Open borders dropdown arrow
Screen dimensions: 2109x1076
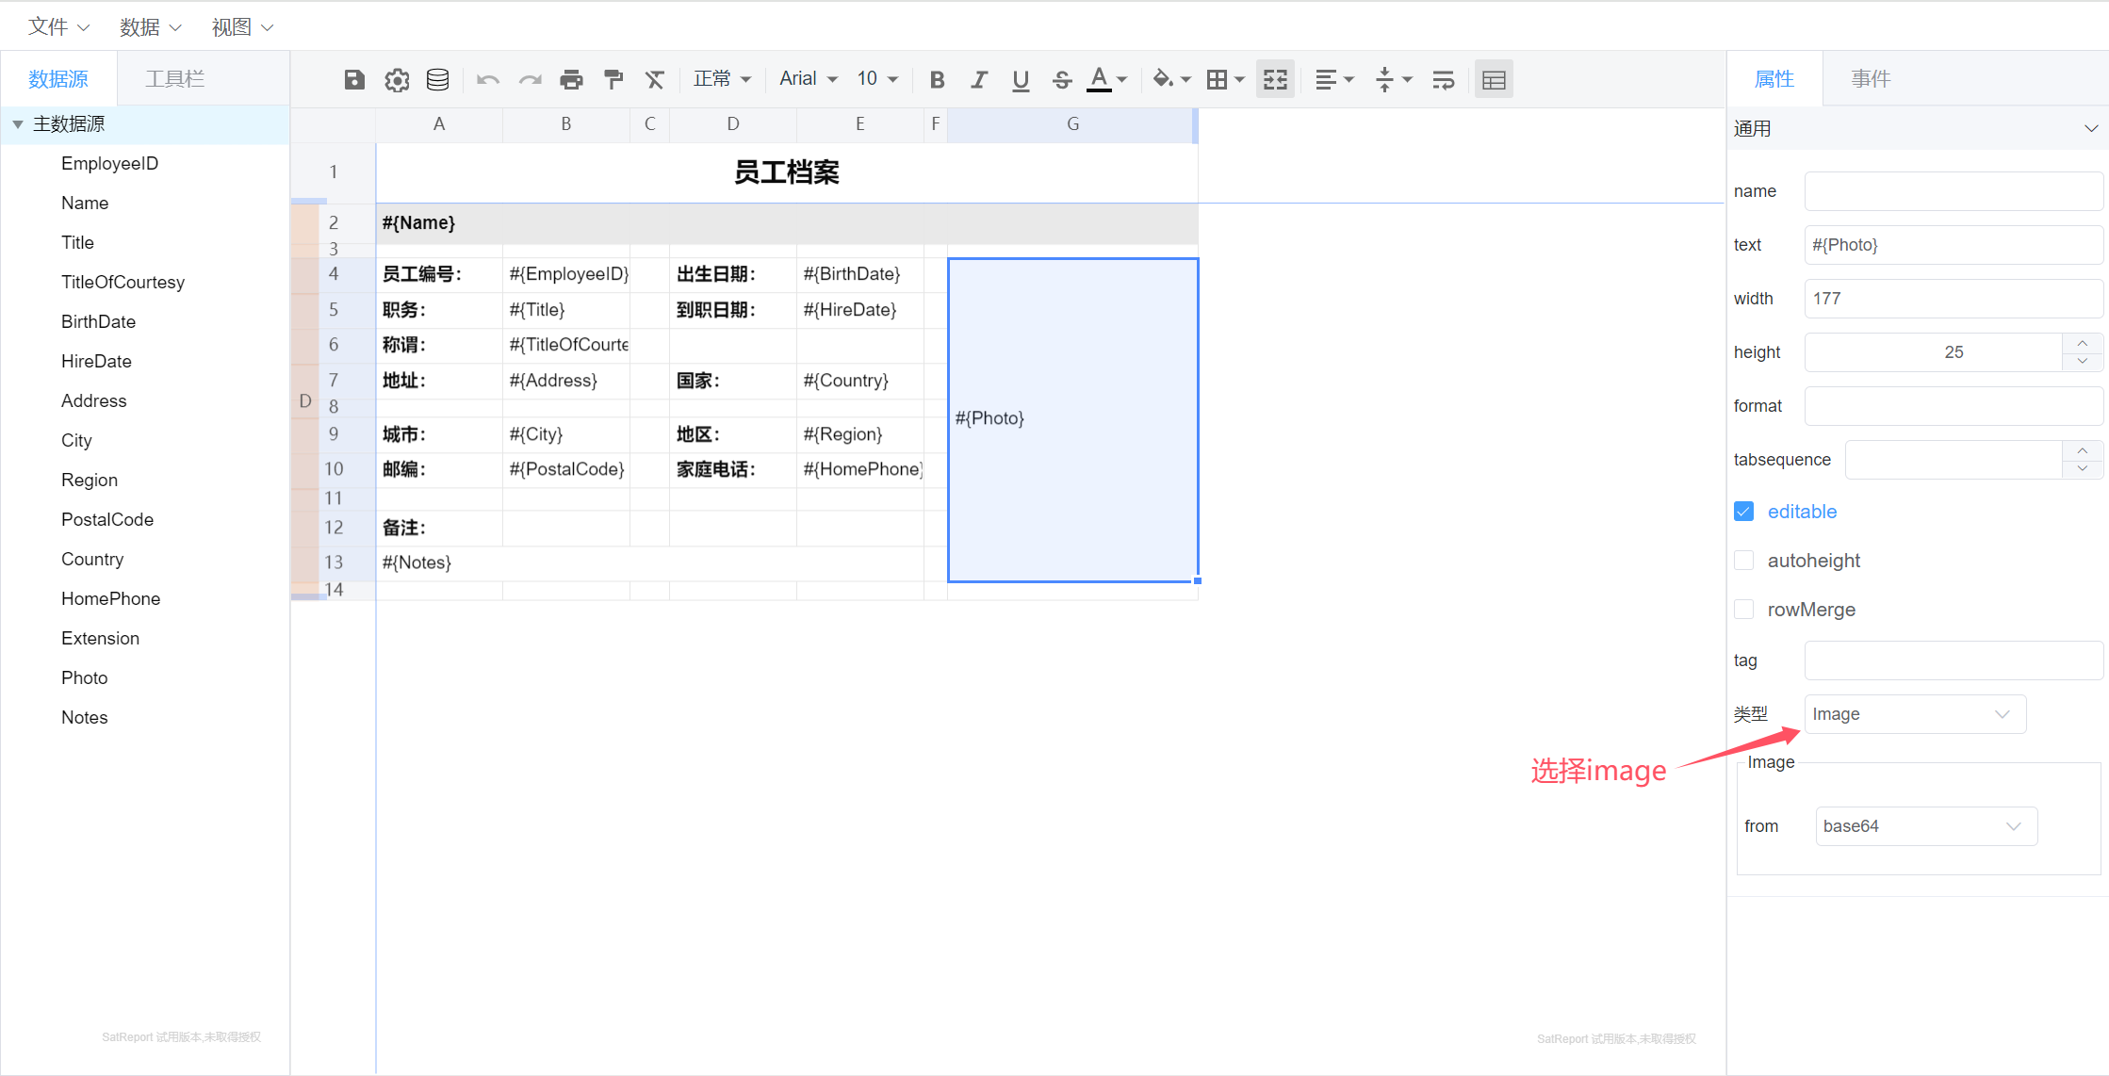(1239, 80)
